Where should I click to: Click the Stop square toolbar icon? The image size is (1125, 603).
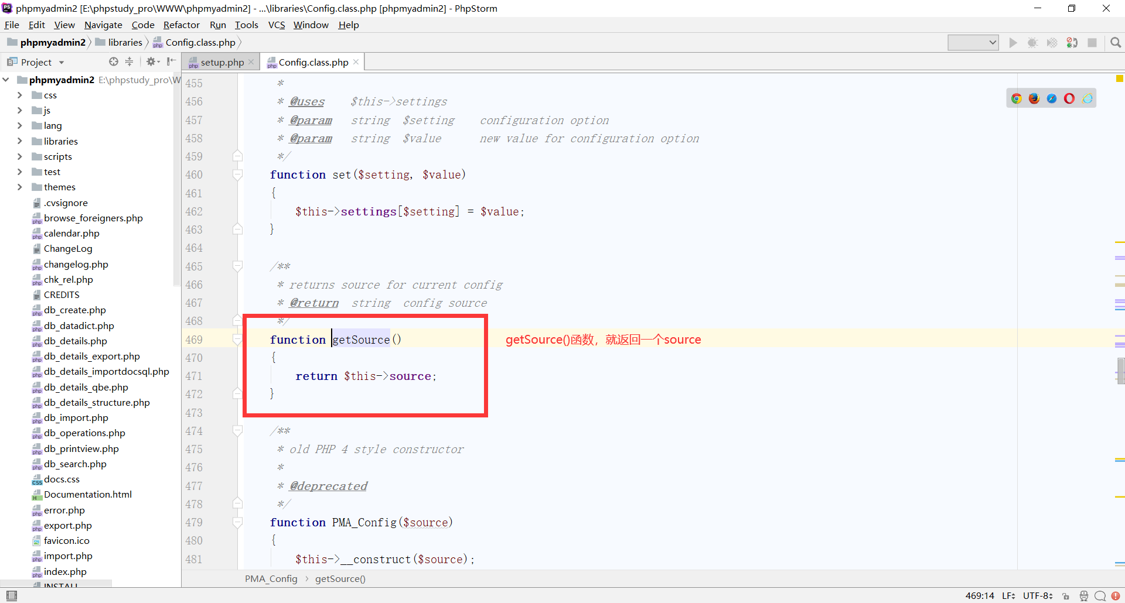coord(1092,43)
